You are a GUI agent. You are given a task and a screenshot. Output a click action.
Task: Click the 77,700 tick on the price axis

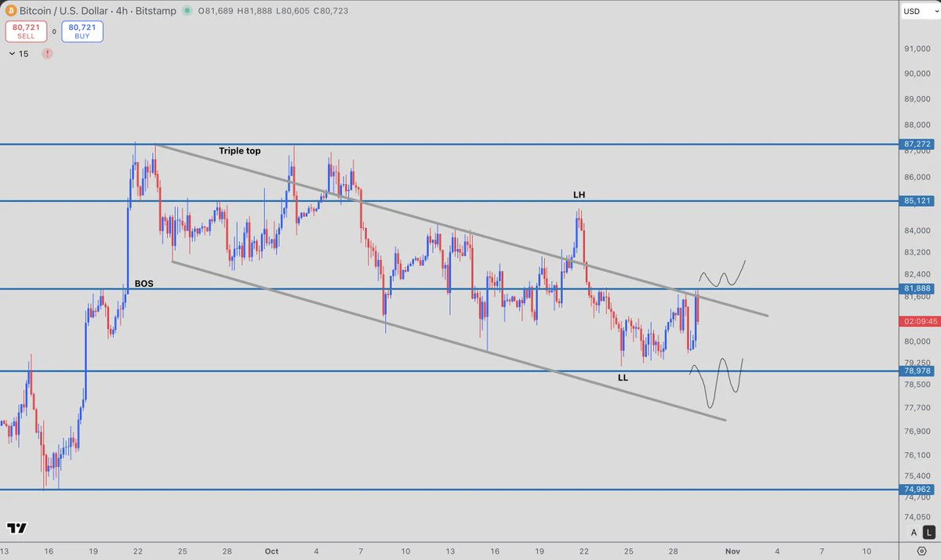[x=917, y=408]
